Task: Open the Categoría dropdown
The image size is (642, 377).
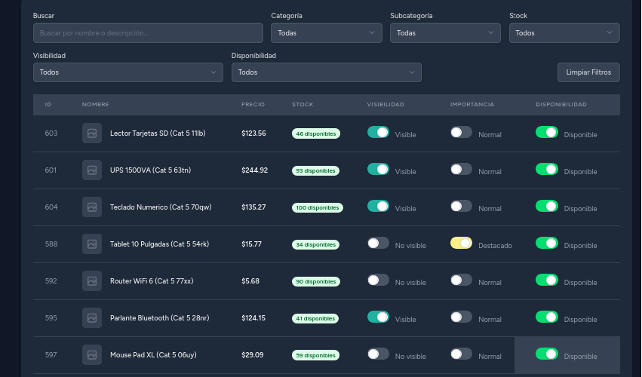Action: 327,32
